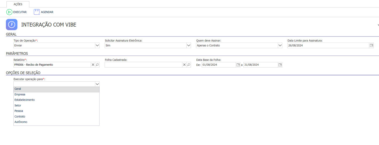Clear the Relatório field with X icon
Screen dimensions: 379x145
(93, 65)
